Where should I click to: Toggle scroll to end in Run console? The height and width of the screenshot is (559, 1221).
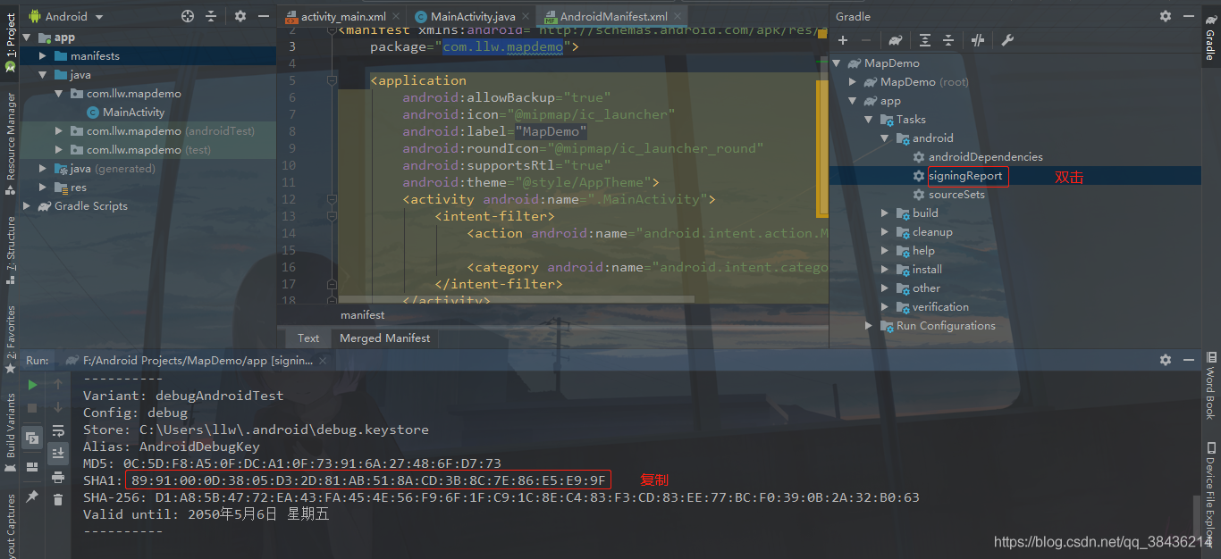tap(58, 454)
